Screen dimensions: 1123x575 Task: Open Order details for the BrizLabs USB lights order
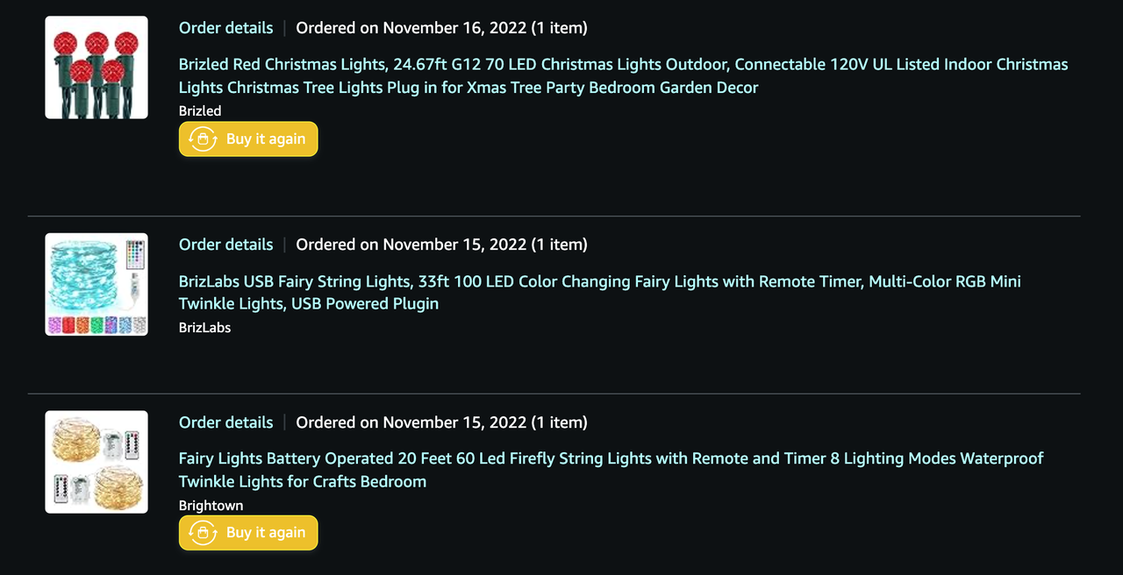point(226,245)
